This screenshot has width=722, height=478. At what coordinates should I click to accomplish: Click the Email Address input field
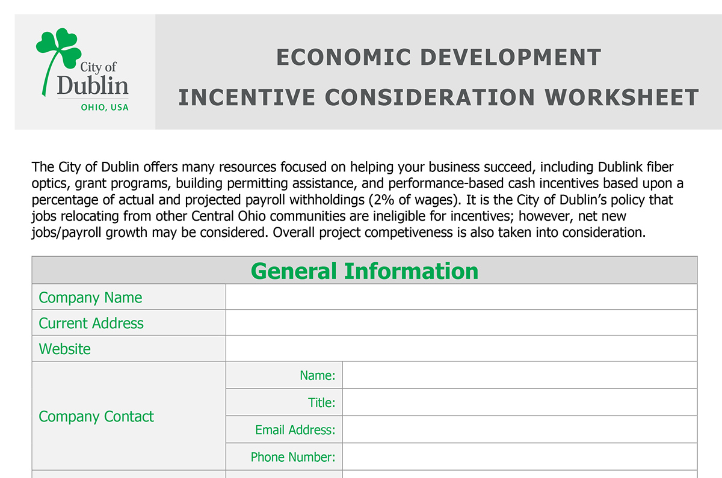520,429
